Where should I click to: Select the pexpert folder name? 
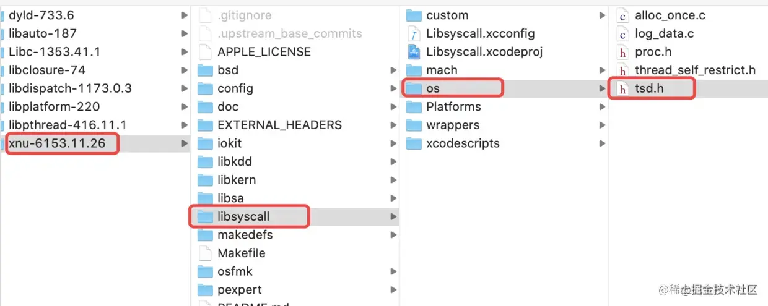(x=239, y=289)
